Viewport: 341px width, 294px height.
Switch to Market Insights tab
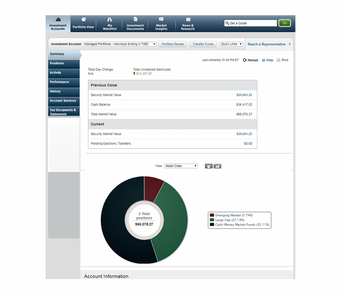click(x=161, y=24)
